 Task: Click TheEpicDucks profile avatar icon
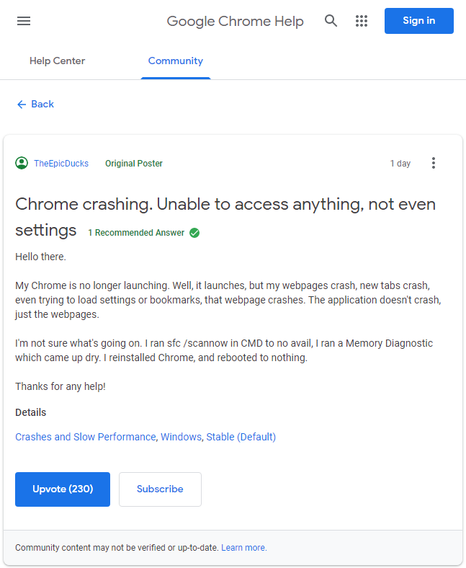(22, 163)
